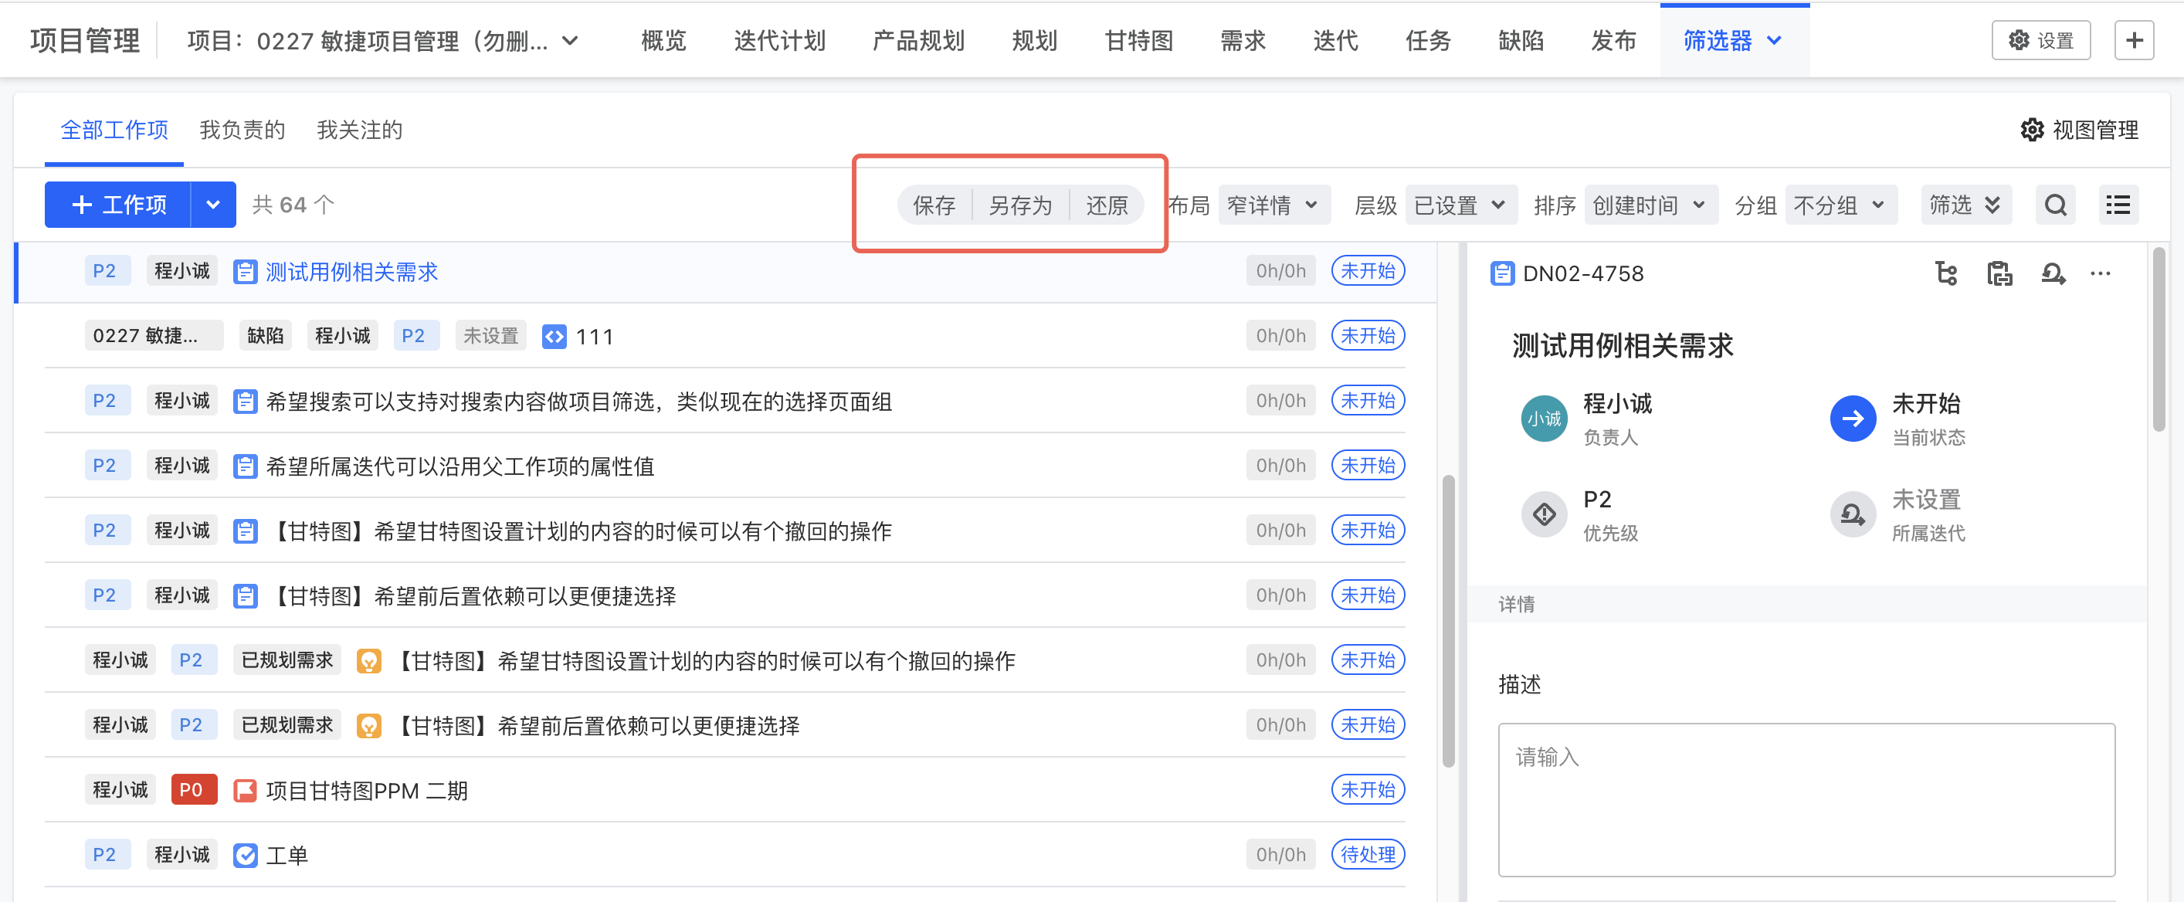
Task: Click the 描述 请输入 text field
Action: click(1806, 799)
